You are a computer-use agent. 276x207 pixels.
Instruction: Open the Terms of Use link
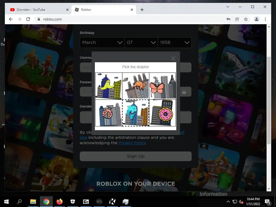(x=84, y=137)
